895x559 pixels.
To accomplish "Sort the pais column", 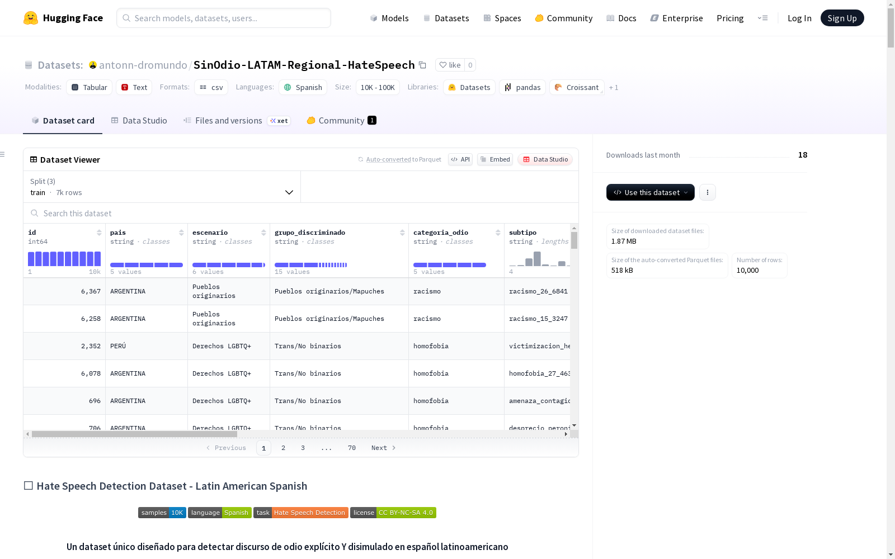I will [x=181, y=233].
